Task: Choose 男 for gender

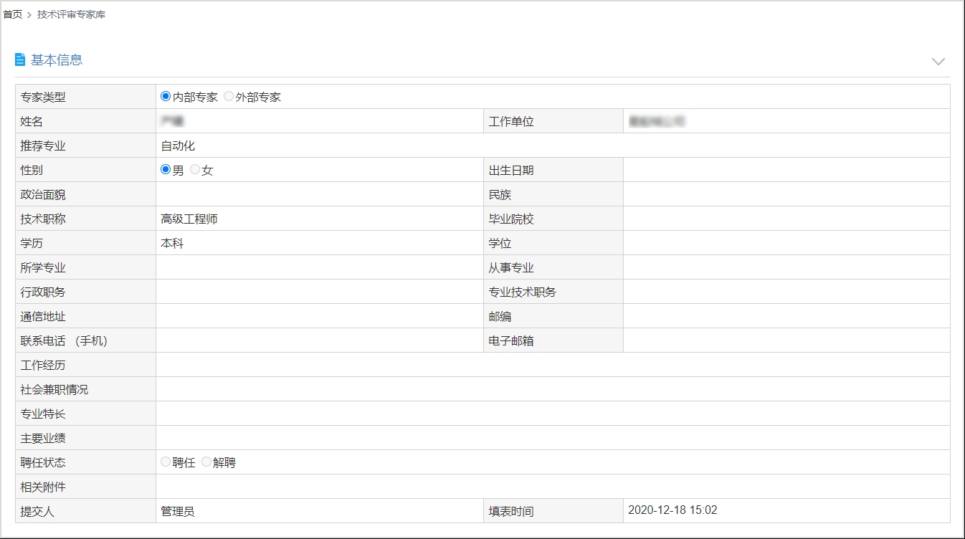Action: point(166,170)
